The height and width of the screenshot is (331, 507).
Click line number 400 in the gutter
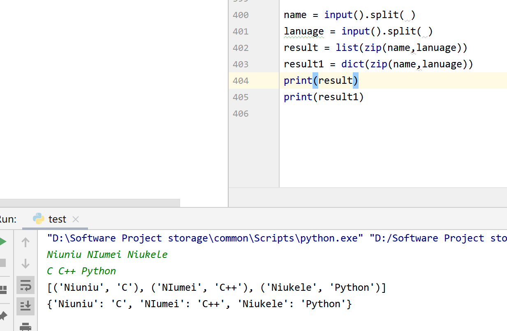[241, 15]
